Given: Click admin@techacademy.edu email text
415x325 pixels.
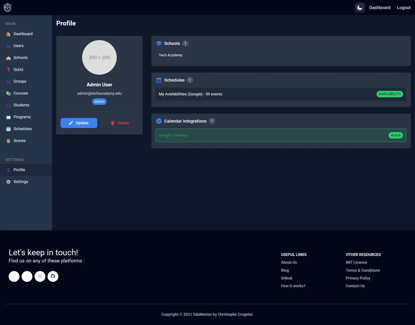Looking at the screenshot, I should (99, 93).
